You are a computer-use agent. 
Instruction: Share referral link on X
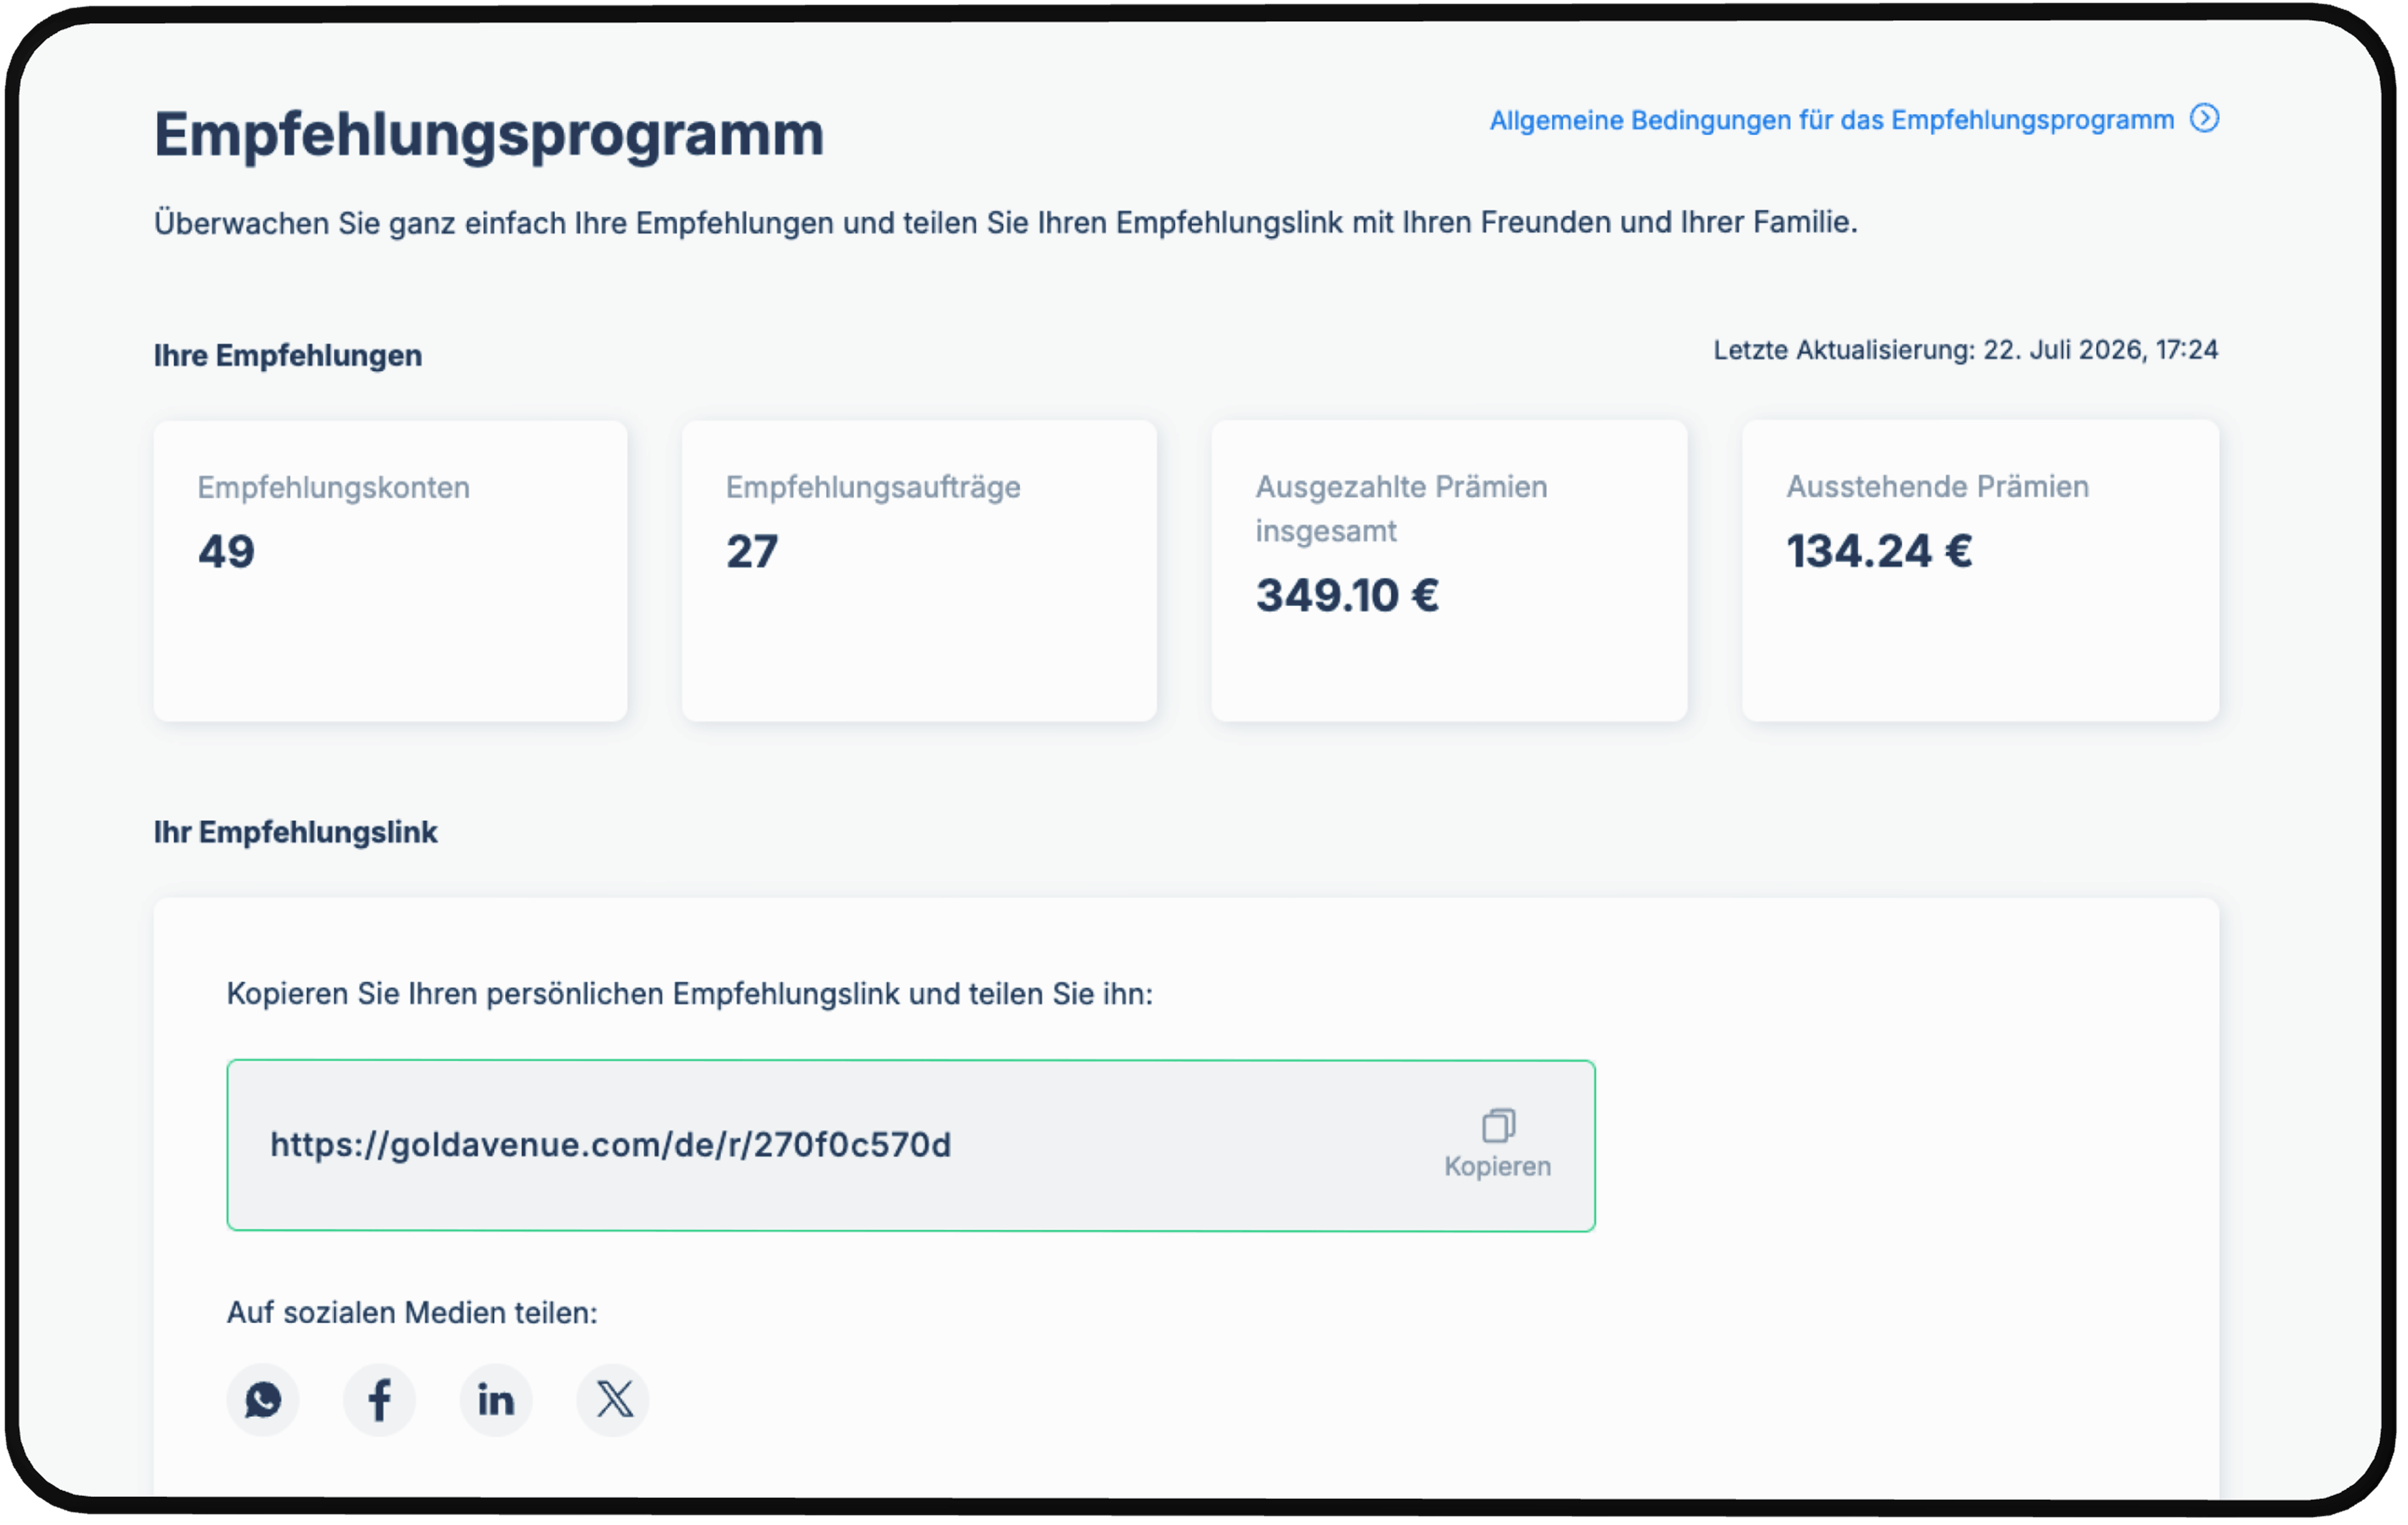(x=614, y=1400)
